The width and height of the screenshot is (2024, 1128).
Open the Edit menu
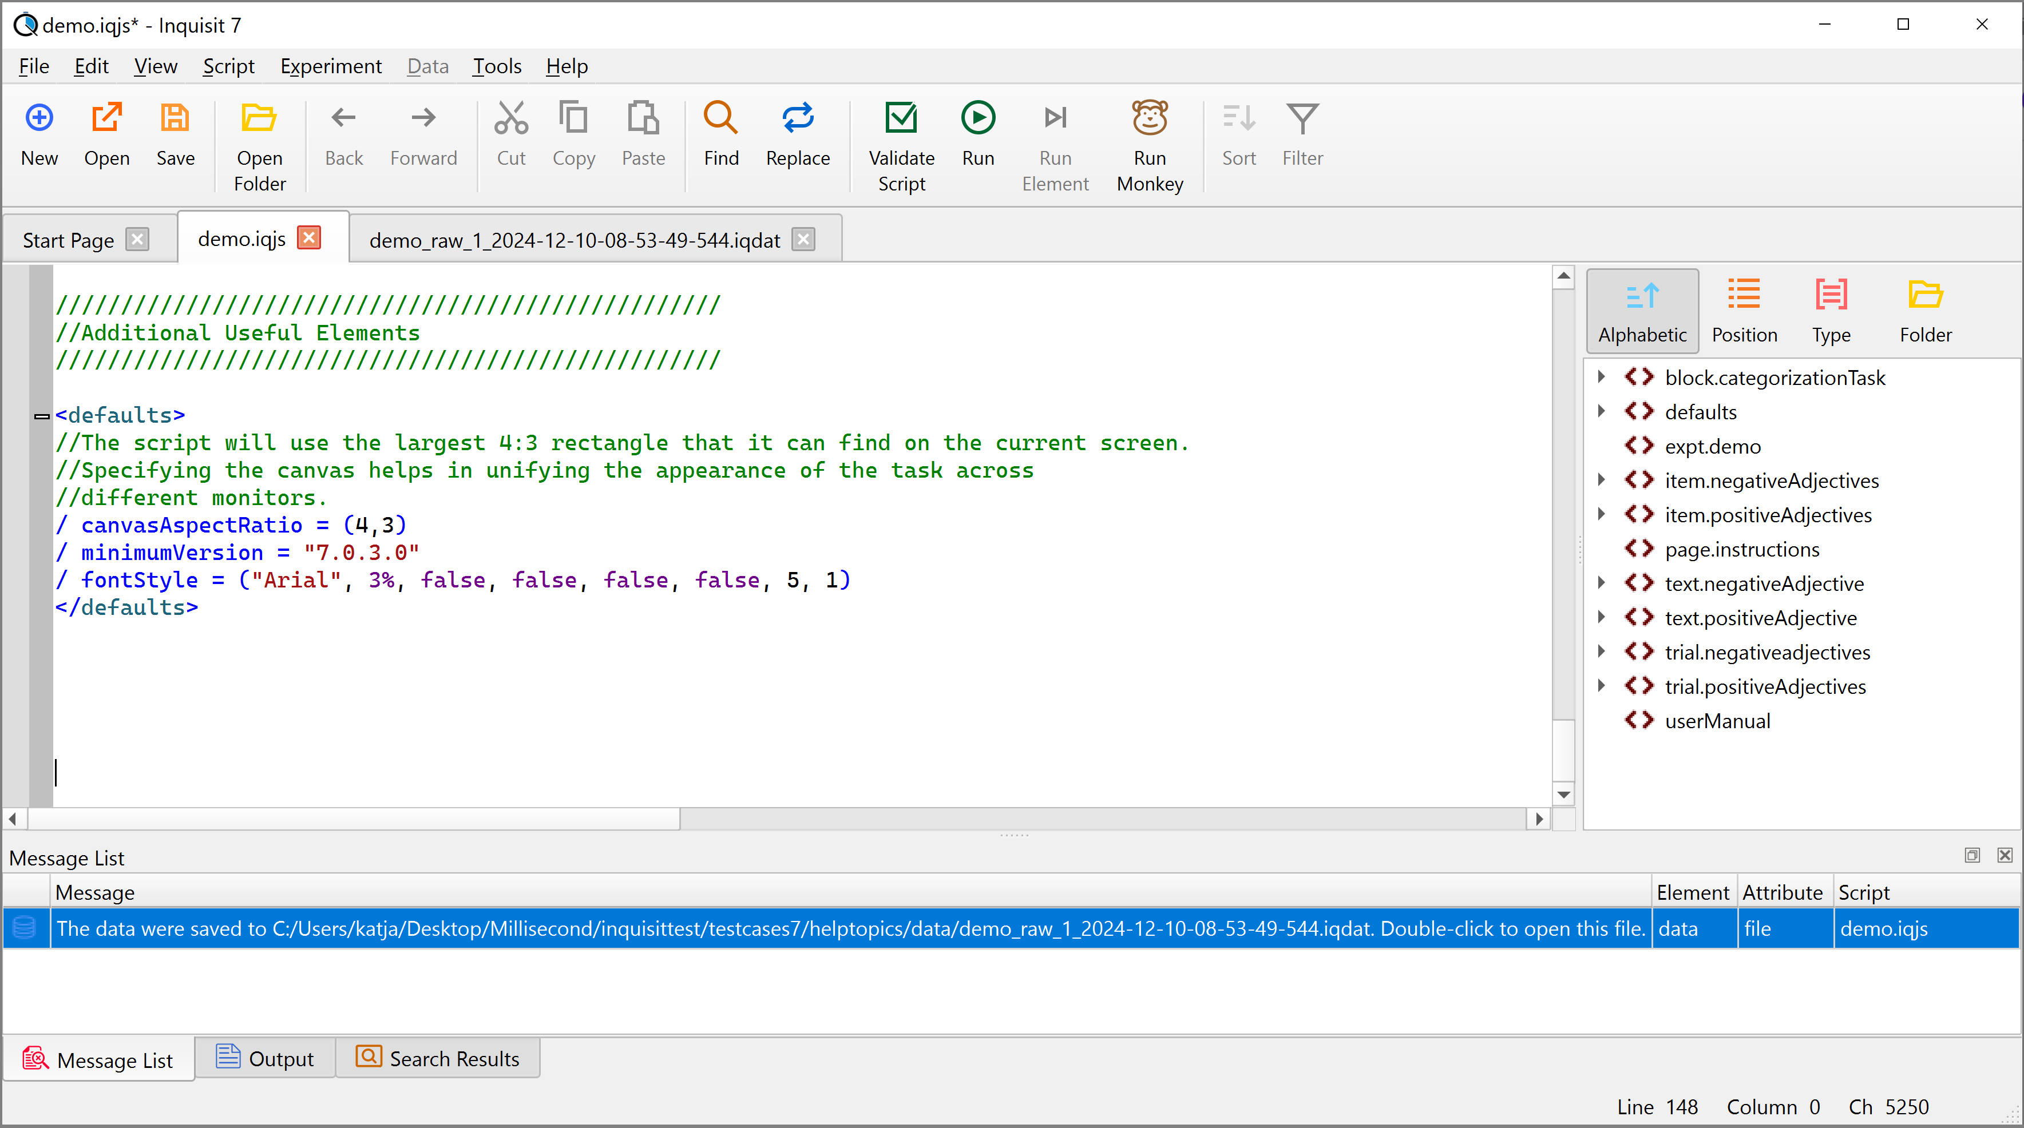pyautogui.click(x=91, y=66)
